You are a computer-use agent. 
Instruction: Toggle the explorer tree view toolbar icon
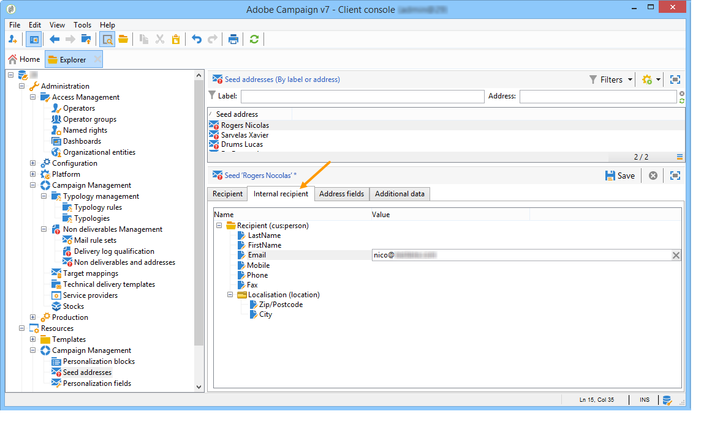34,39
